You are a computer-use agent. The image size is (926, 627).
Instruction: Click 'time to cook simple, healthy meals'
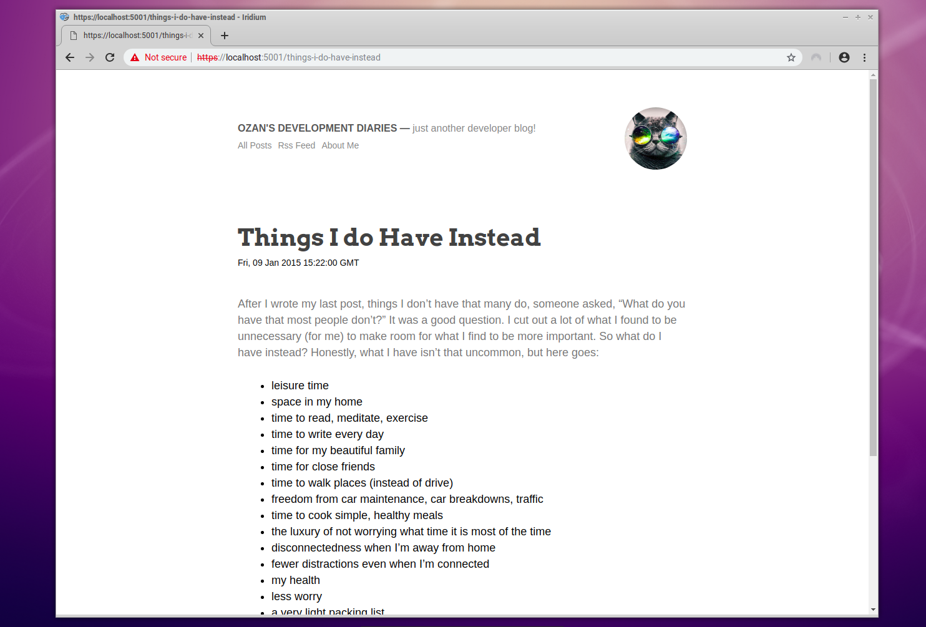tap(357, 515)
